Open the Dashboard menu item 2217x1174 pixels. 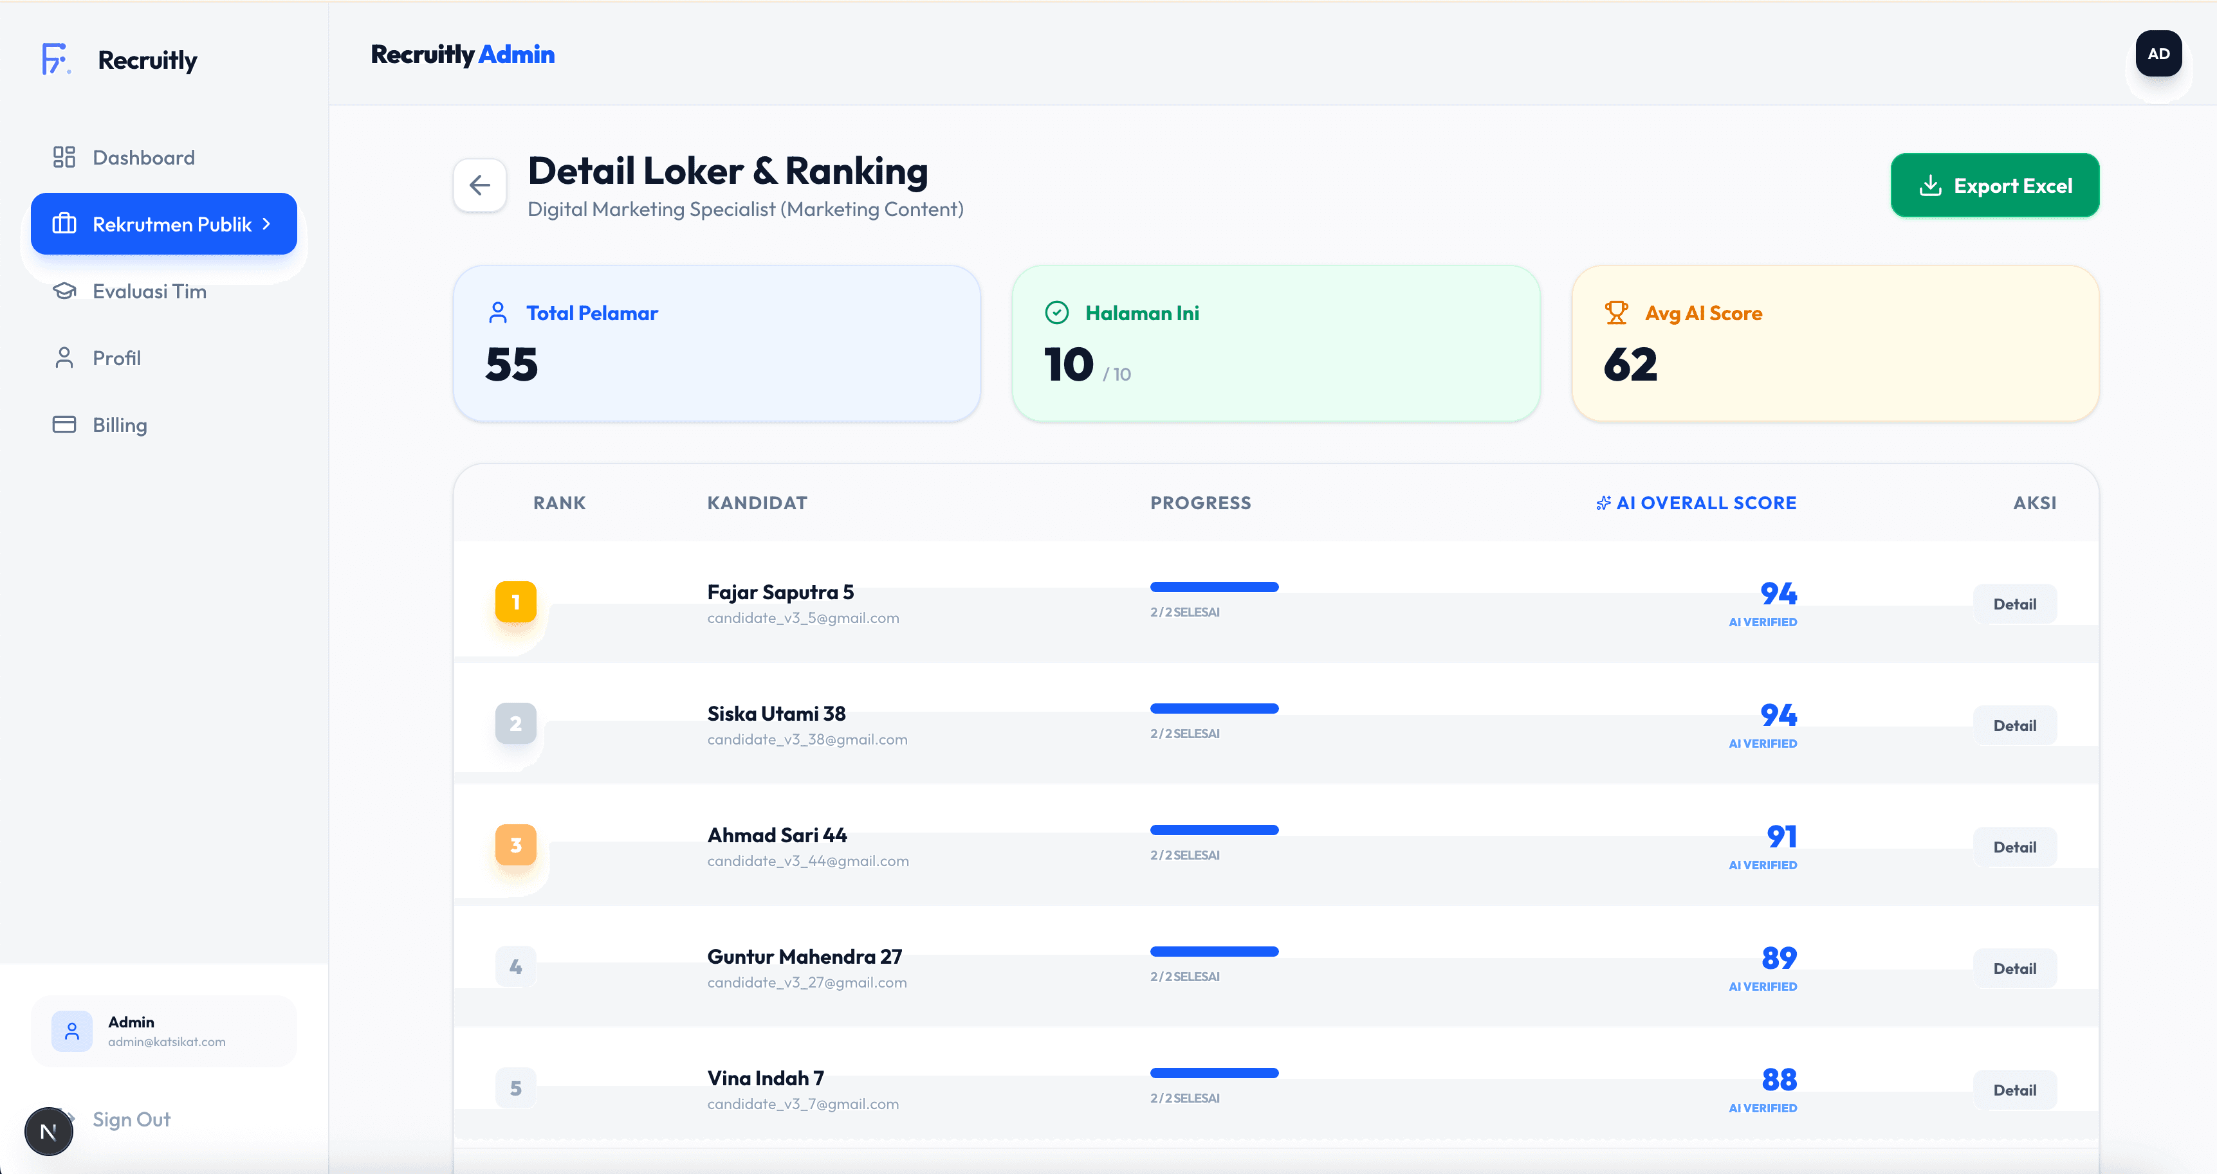click(x=163, y=158)
